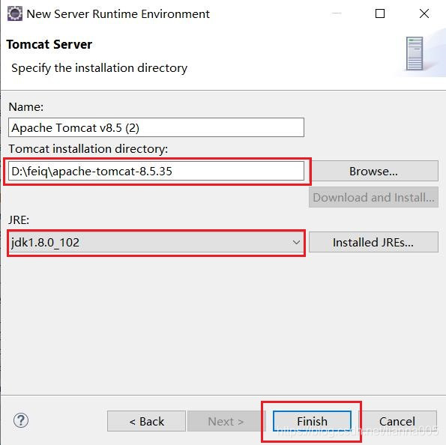
Task: Open the JRE dropdown showing jdk1.8.0_102
Action: [x=156, y=243]
